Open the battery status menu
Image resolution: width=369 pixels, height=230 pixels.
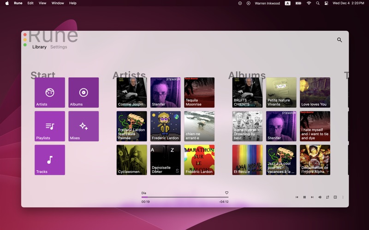tap(298, 3)
